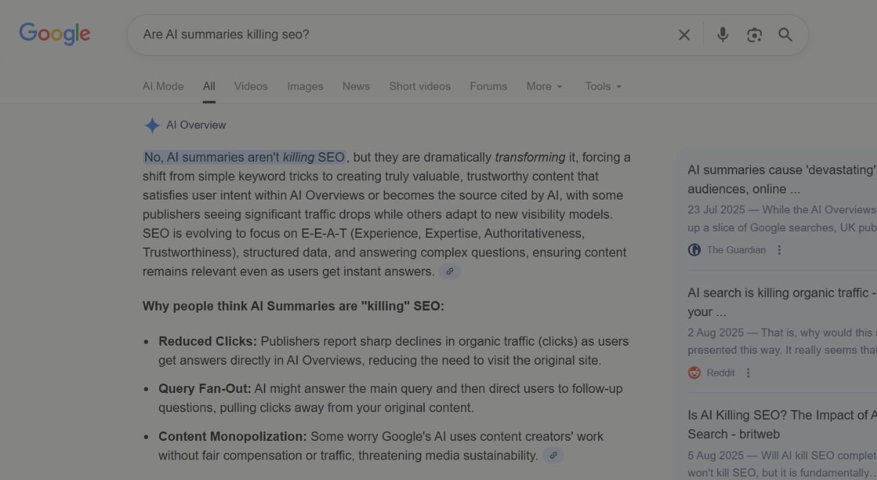Switch to AI Mode tab
This screenshot has width=877, height=480.
pos(163,86)
